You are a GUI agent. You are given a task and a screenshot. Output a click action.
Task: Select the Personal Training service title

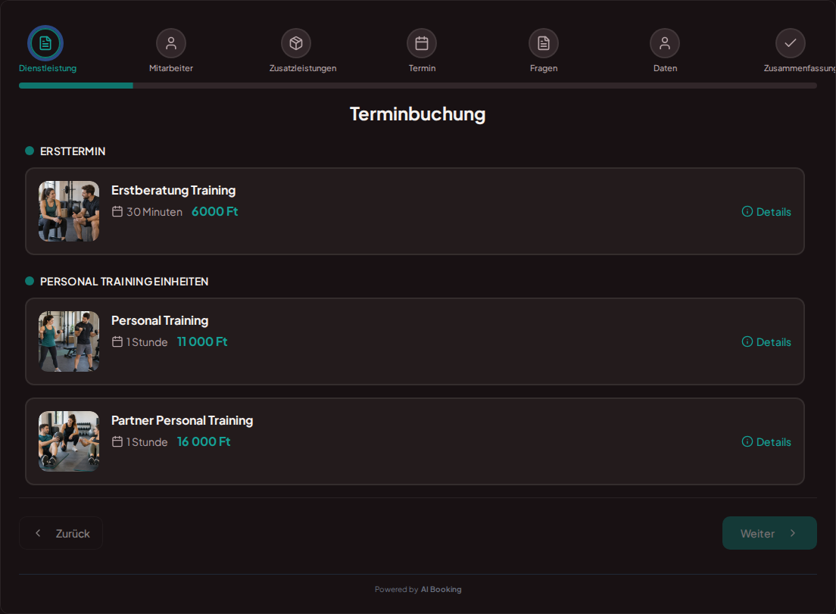(x=160, y=320)
